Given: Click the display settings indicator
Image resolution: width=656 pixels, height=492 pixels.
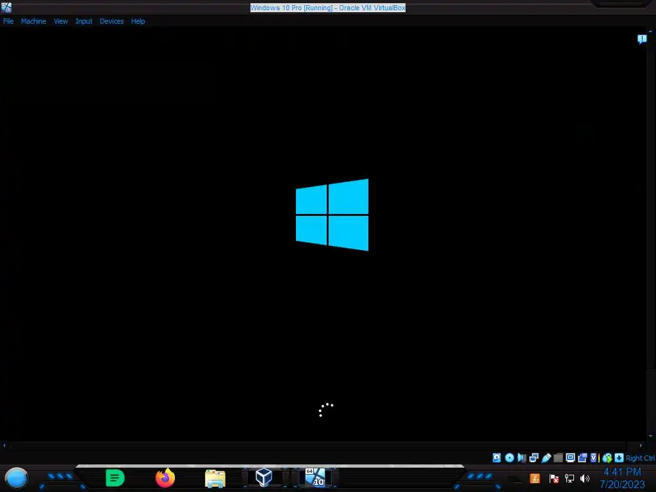Looking at the screenshot, I should (570, 457).
